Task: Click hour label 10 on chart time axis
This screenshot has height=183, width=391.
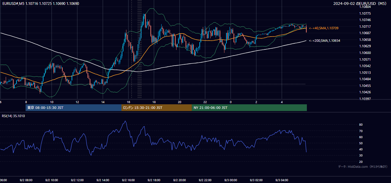Action: (x=51, y=102)
